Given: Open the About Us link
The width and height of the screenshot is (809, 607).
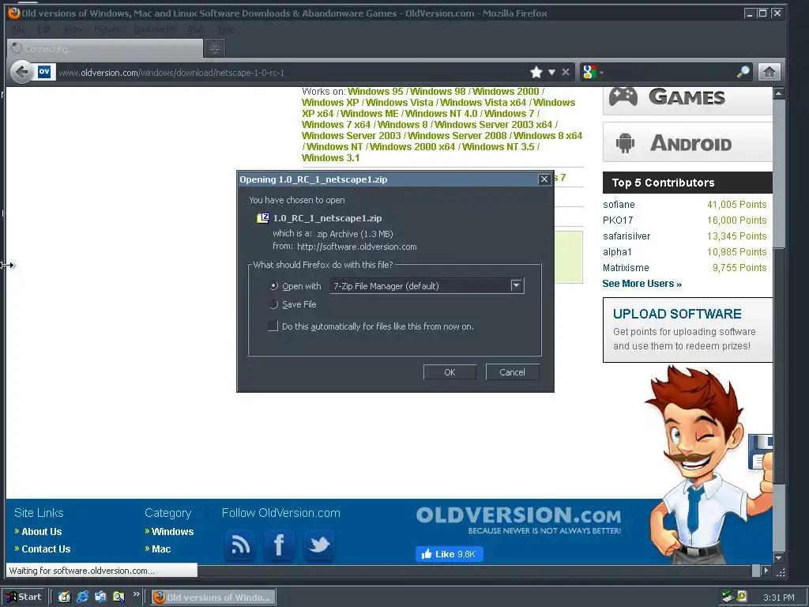Looking at the screenshot, I should (41, 532).
